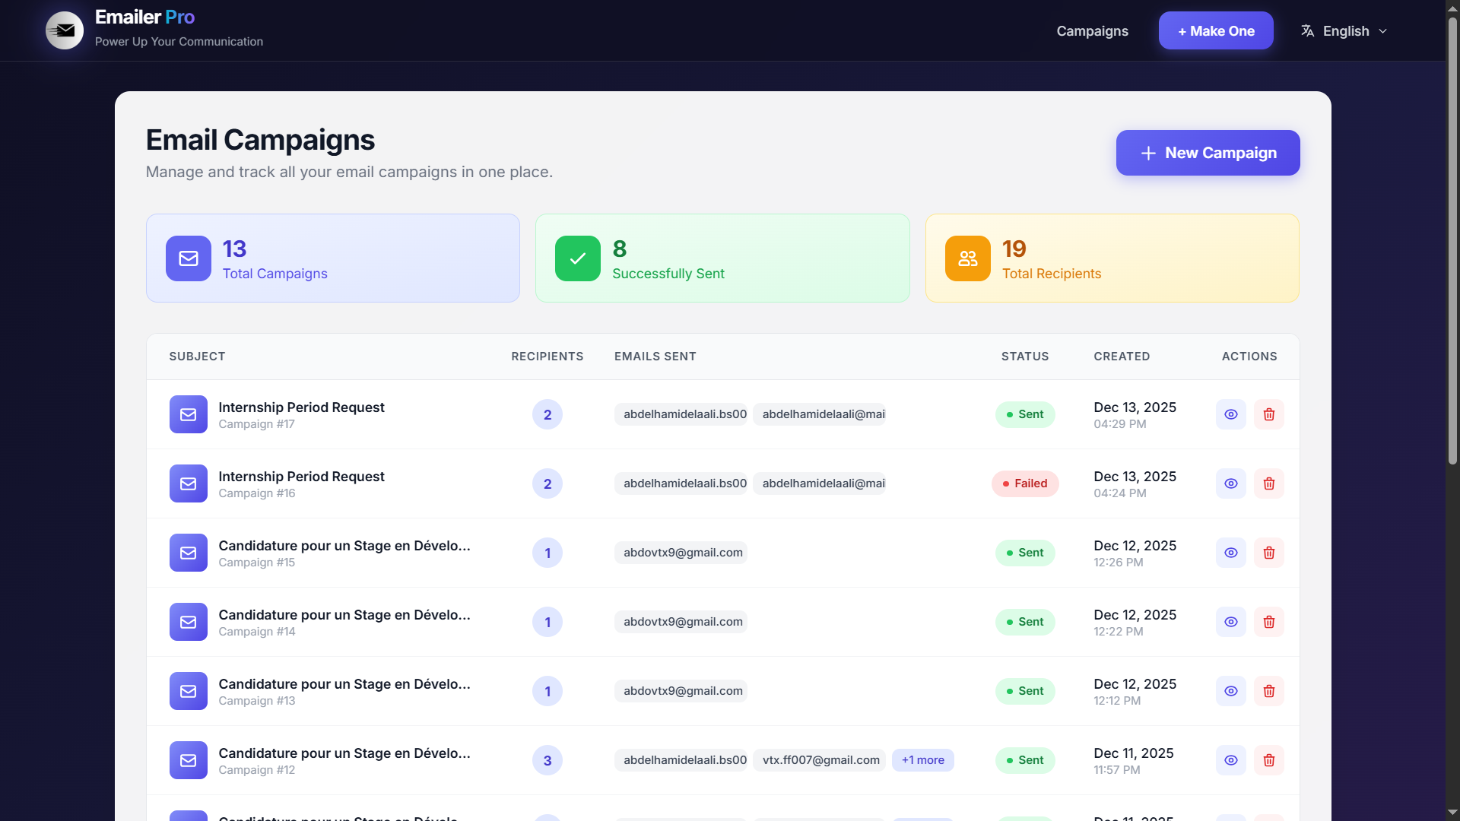Delete Campaign #16 with trash icon
Image resolution: width=1460 pixels, height=821 pixels.
click(x=1269, y=483)
